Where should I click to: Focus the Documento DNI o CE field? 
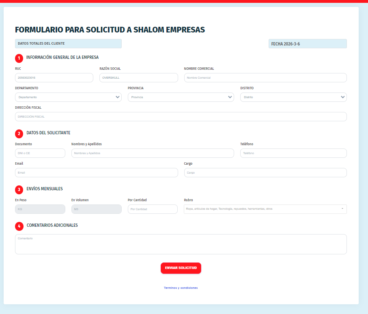(x=40, y=153)
